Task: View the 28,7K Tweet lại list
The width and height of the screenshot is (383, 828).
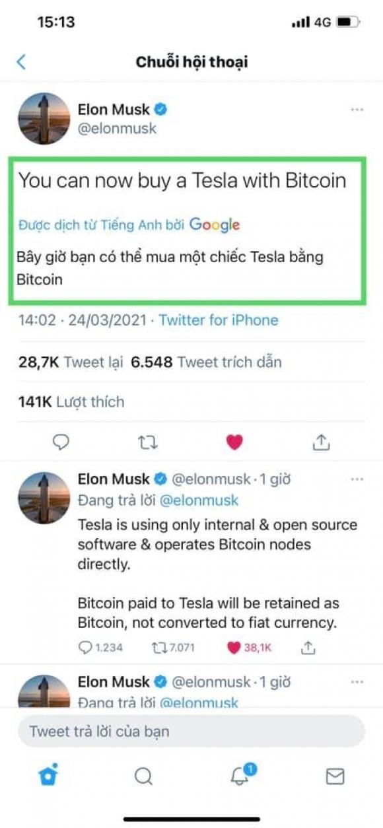Action: click(x=73, y=362)
